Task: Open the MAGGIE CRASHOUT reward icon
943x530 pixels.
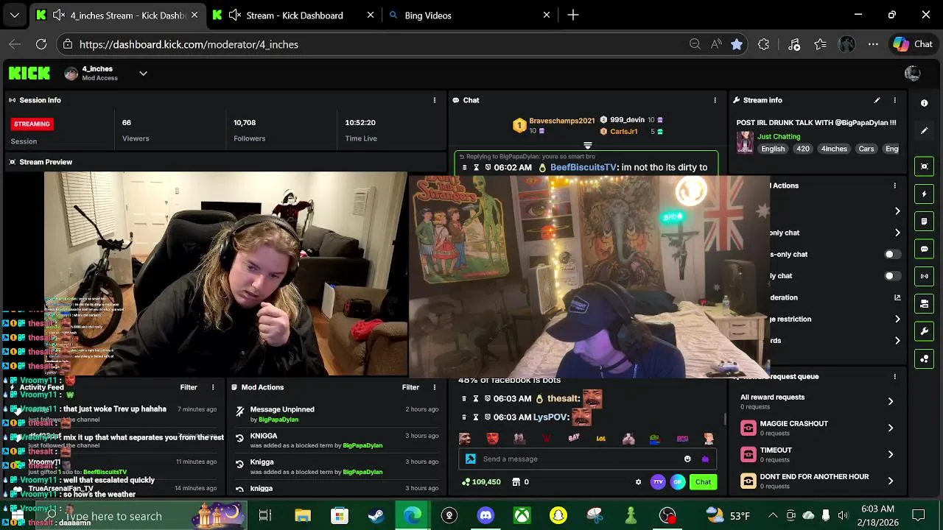Action: tap(749, 428)
